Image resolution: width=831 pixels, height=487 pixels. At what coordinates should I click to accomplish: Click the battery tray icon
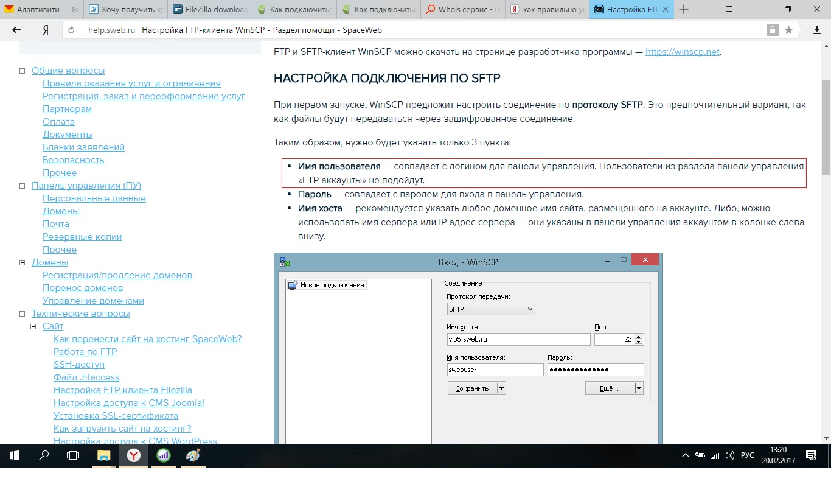tap(700, 455)
